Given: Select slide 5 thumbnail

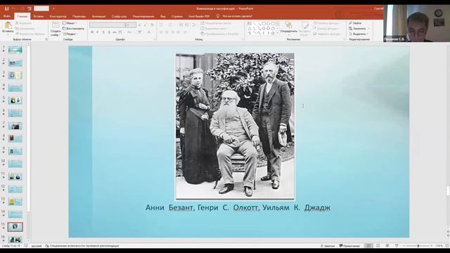Looking at the screenshot, I should [15, 100].
